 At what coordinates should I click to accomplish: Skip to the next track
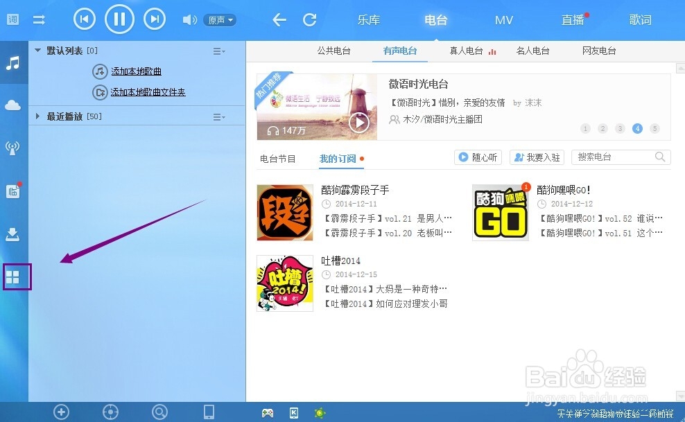click(x=155, y=19)
